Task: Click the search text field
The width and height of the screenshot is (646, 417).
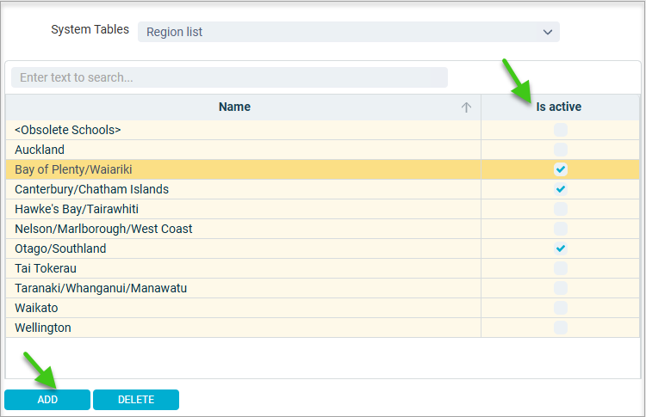Action: point(229,77)
